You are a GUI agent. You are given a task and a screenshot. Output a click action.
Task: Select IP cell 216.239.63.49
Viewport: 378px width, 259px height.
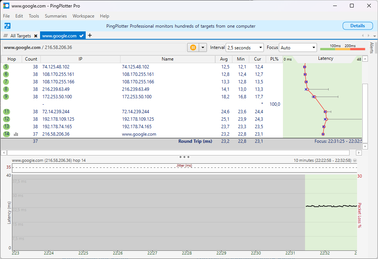[x=56, y=89]
